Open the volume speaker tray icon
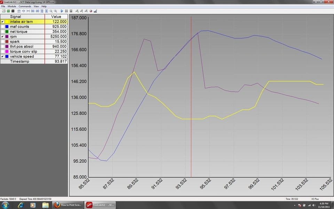The width and height of the screenshot is (334, 209). [x=314, y=206]
